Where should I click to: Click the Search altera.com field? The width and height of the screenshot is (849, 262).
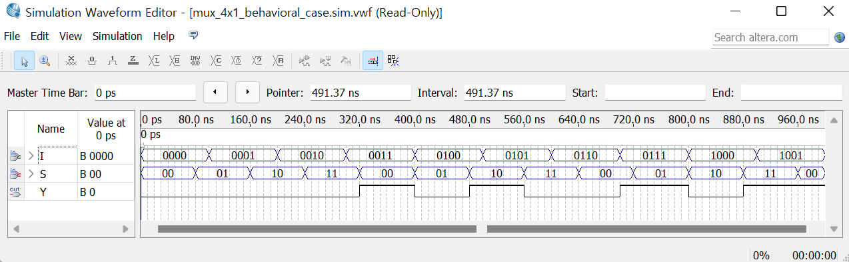(770, 37)
